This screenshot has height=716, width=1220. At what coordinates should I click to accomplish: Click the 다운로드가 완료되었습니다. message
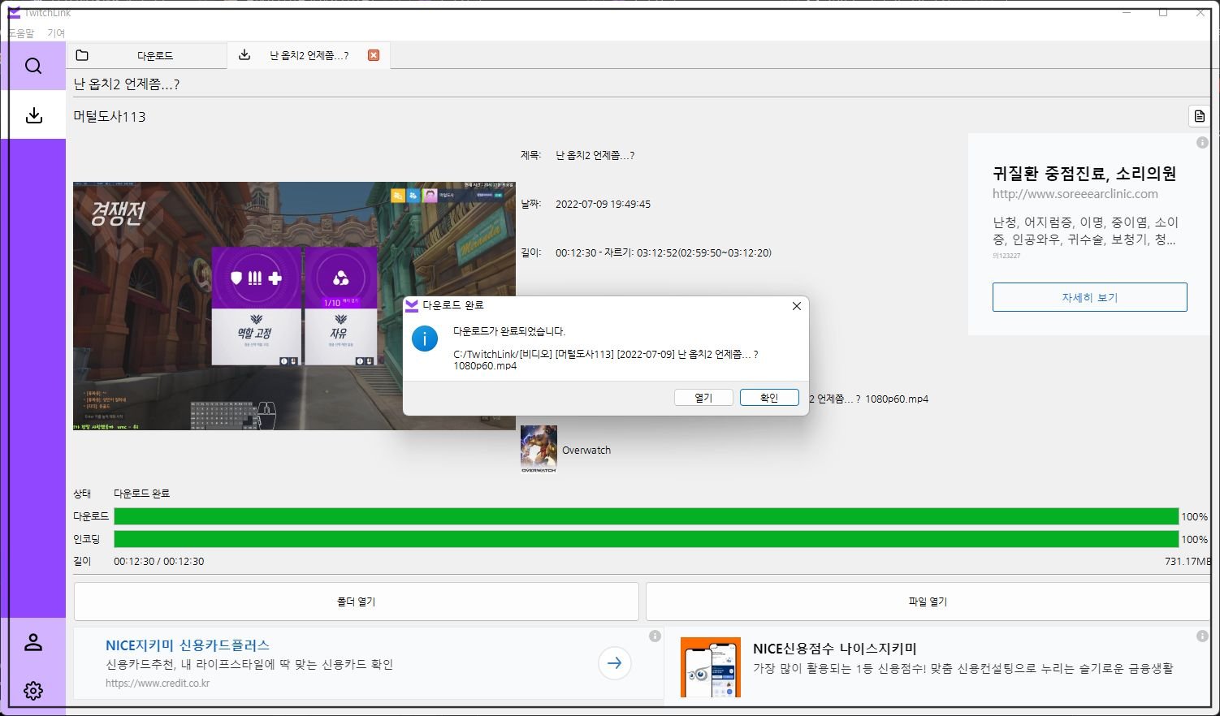pyautogui.click(x=509, y=332)
